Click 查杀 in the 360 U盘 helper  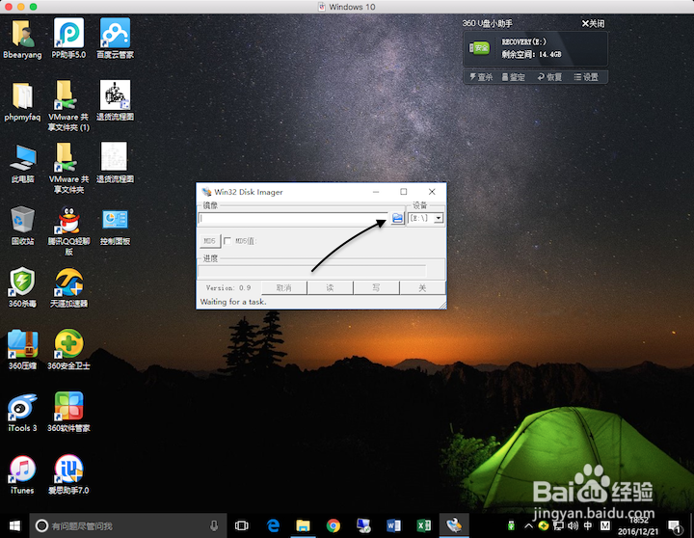tap(481, 77)
